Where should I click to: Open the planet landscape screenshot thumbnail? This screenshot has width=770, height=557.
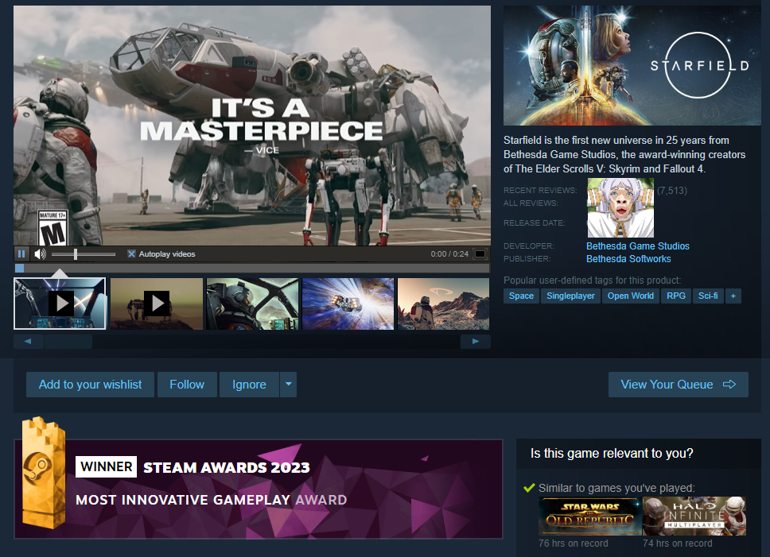443,304
